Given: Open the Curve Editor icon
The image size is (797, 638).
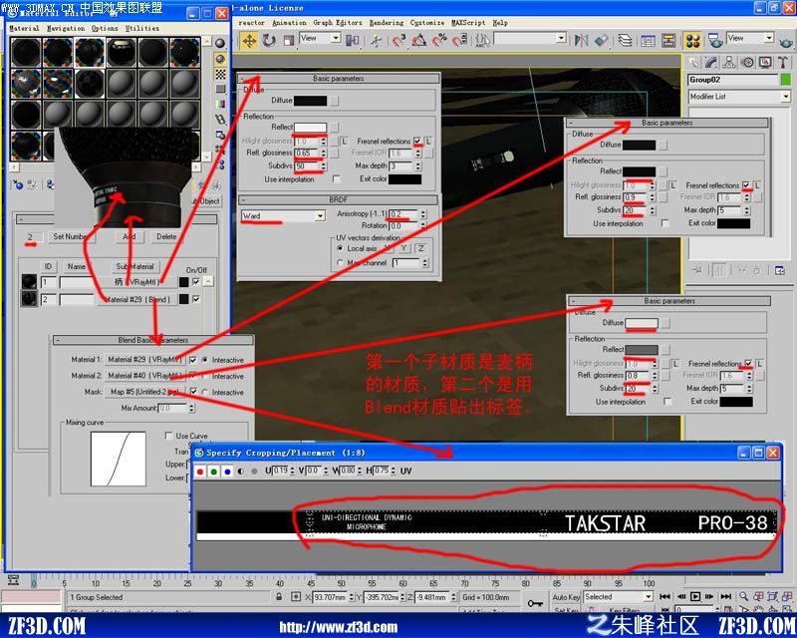Looking at the screenshot, I should click(x=648, y=40).
